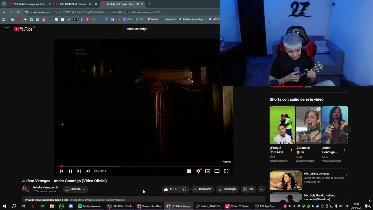Pause the Andar Conmigo video
Viewport: 373px width, 210px height.
point(71,171)
